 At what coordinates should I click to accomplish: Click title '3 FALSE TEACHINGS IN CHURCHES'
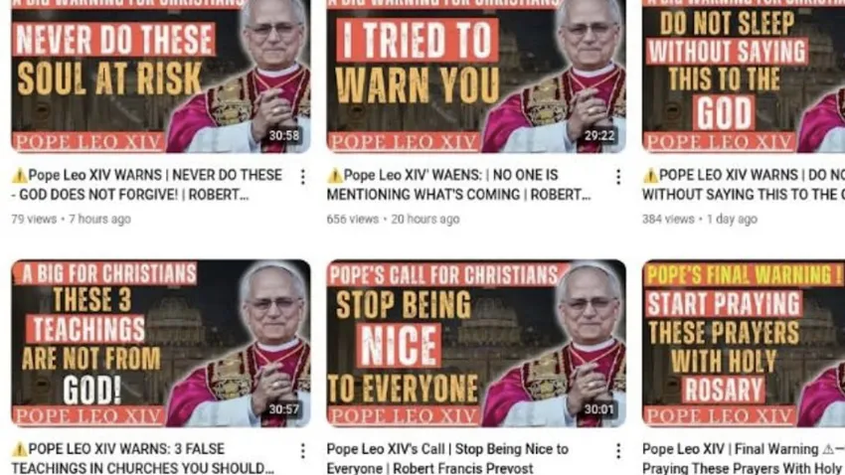coord(143,458)
